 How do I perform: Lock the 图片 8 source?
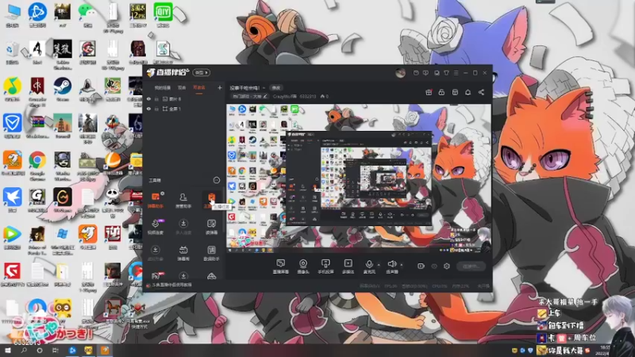click(x=156, y=98)
